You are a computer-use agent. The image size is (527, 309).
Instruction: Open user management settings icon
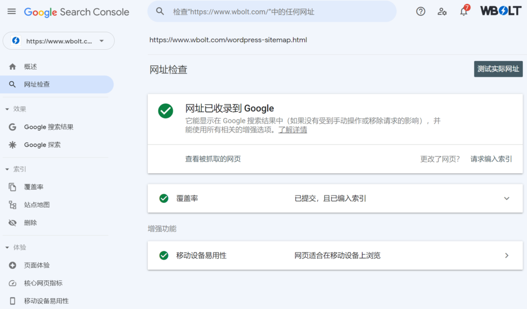[442, 11]
